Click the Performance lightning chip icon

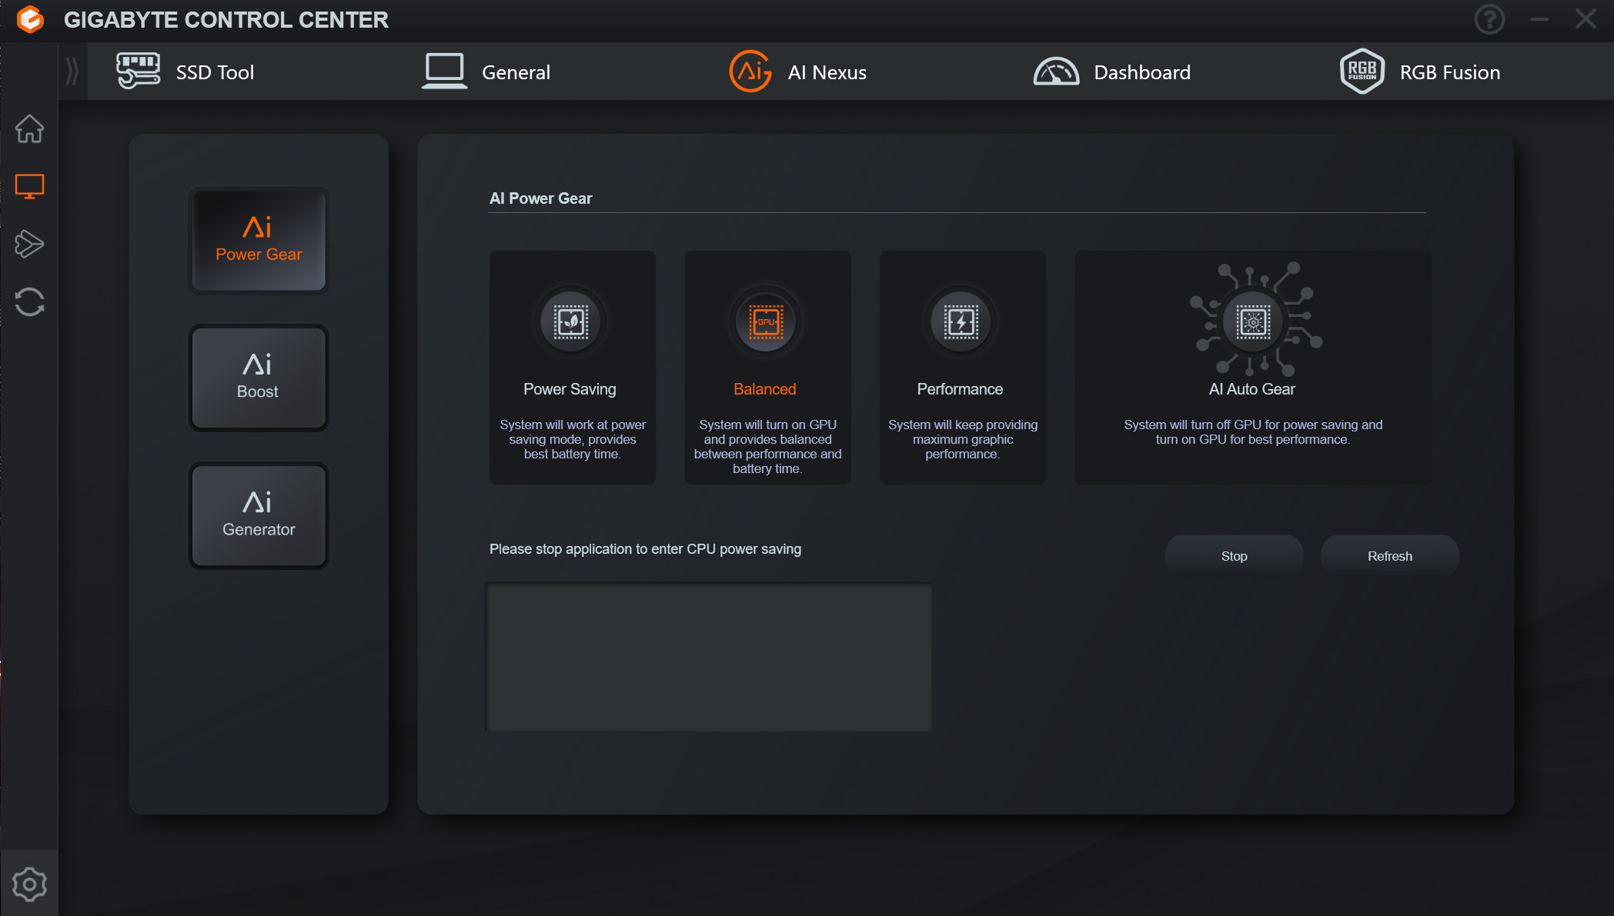point(961,321)
